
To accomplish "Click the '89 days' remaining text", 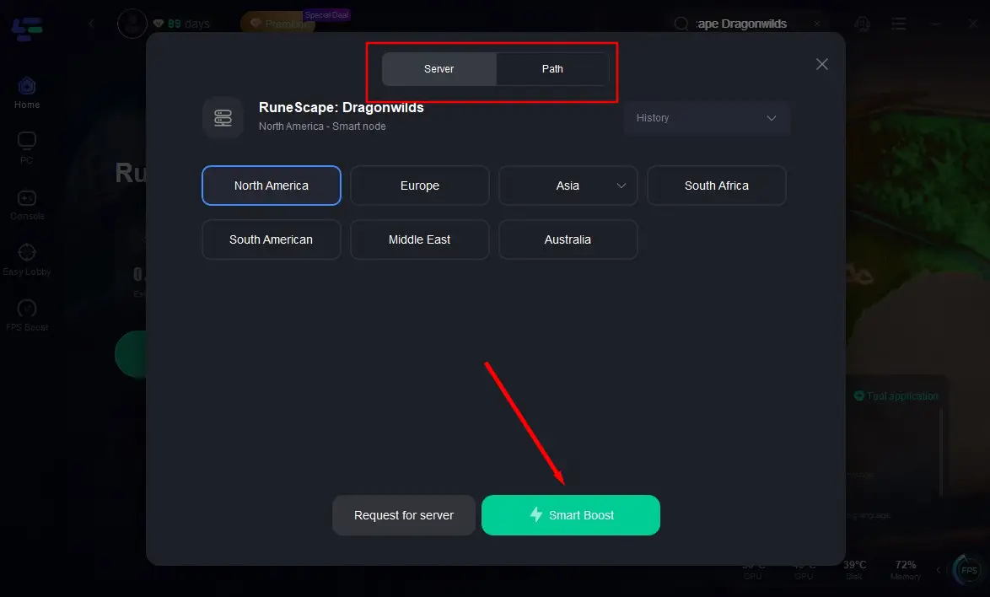I will pyautogui.click(x=189, y=24).
